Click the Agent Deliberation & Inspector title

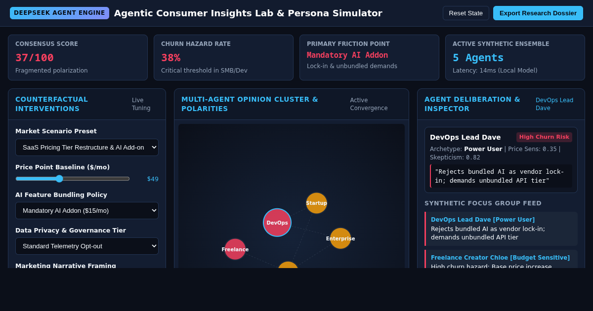coord(472,104)
